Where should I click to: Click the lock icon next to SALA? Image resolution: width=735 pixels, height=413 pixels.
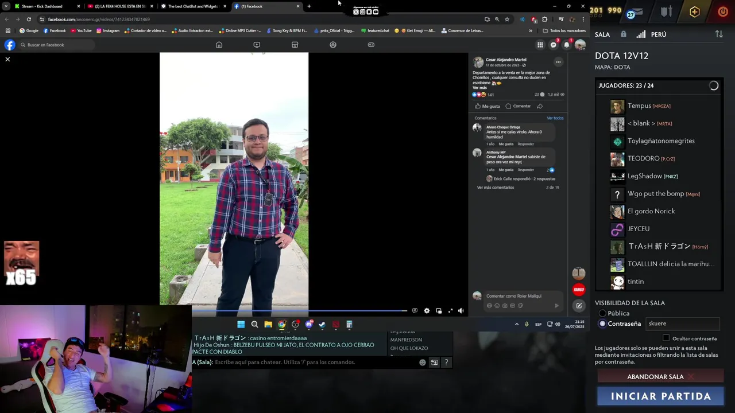pyautogui.click(x=624, y=34)
